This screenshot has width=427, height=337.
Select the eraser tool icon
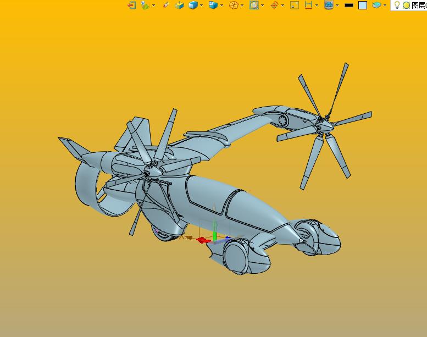pyautogui.click(x=166, y=5)
